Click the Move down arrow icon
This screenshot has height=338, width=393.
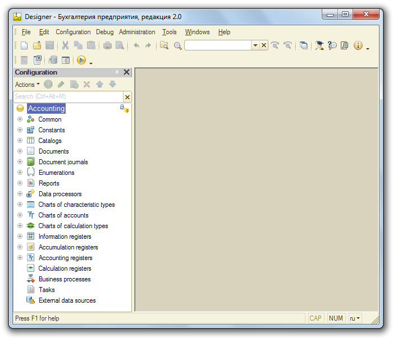(112, 84)
